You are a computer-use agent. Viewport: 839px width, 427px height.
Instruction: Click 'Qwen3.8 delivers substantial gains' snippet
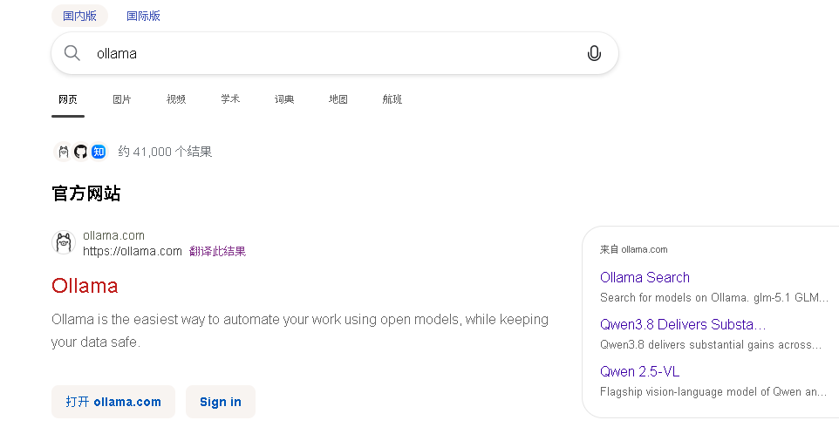coord(711,345)
